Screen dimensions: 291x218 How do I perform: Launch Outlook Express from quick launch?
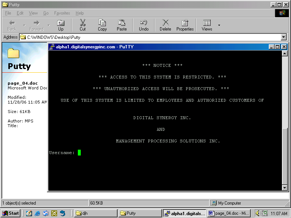tap(45, 213)
